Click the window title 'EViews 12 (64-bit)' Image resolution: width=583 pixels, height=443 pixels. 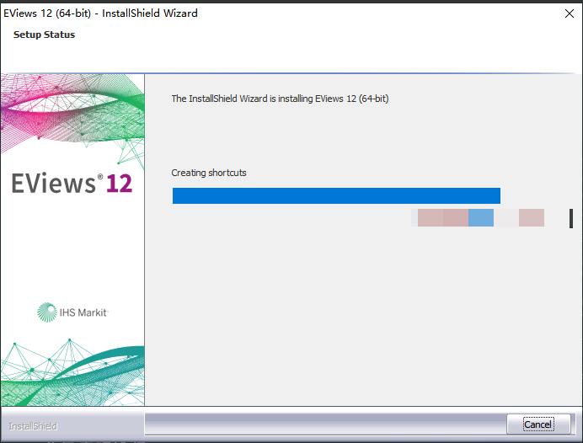(47, 13)
